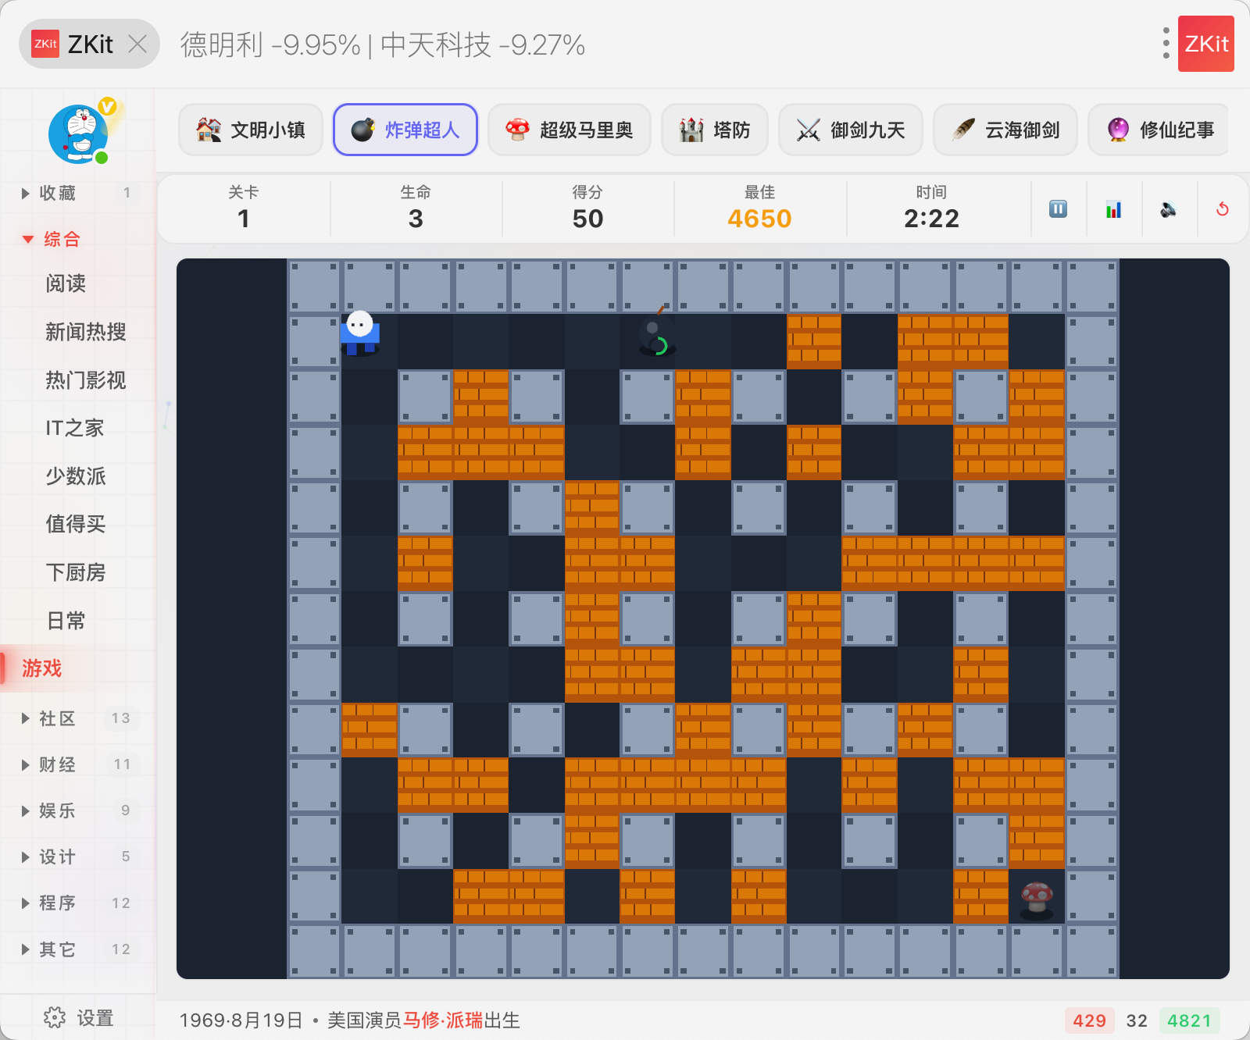The height and width of the screenshot is (1040, 1250).
Task: Pause the game with the pause icon
Action: [x=1058, y=209]
